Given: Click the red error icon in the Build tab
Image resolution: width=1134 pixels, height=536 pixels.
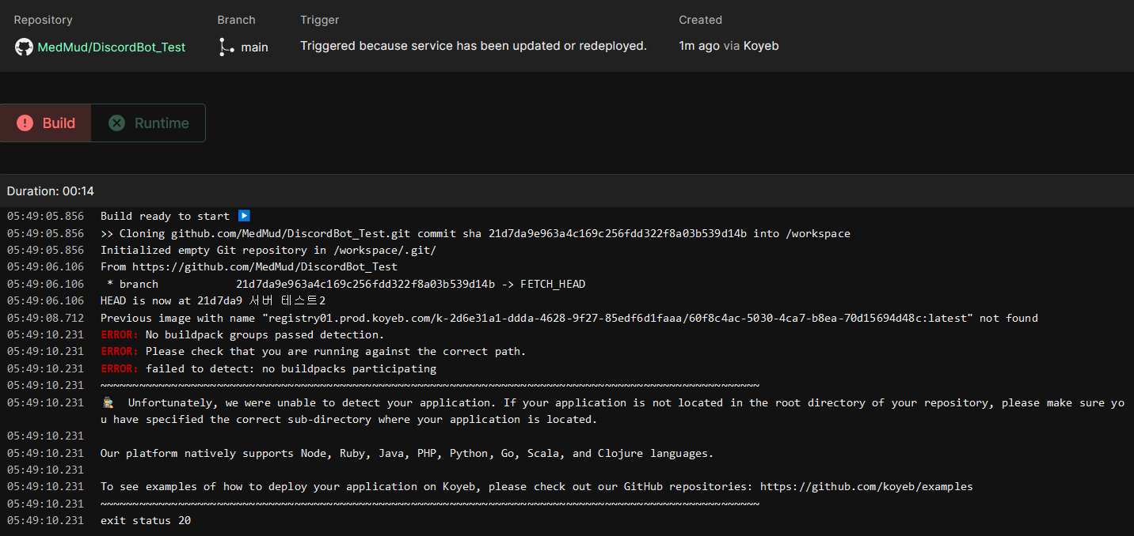Looking at the screenshot, I should click(x=25, y=123).
